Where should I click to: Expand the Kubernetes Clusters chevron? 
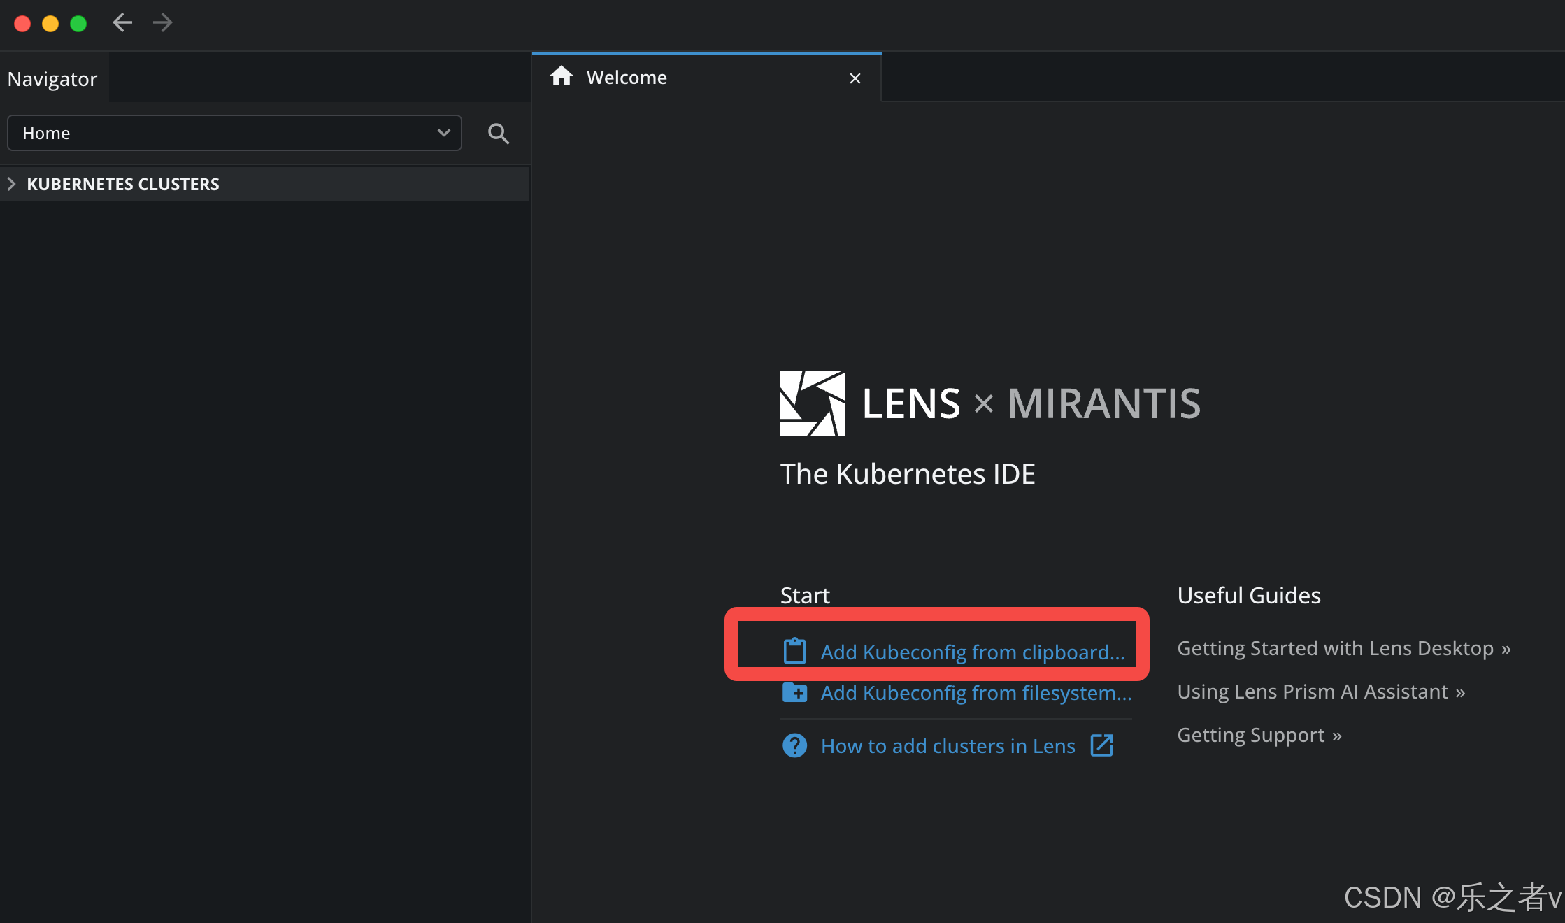pyautogui.click(x=11, y=184)
